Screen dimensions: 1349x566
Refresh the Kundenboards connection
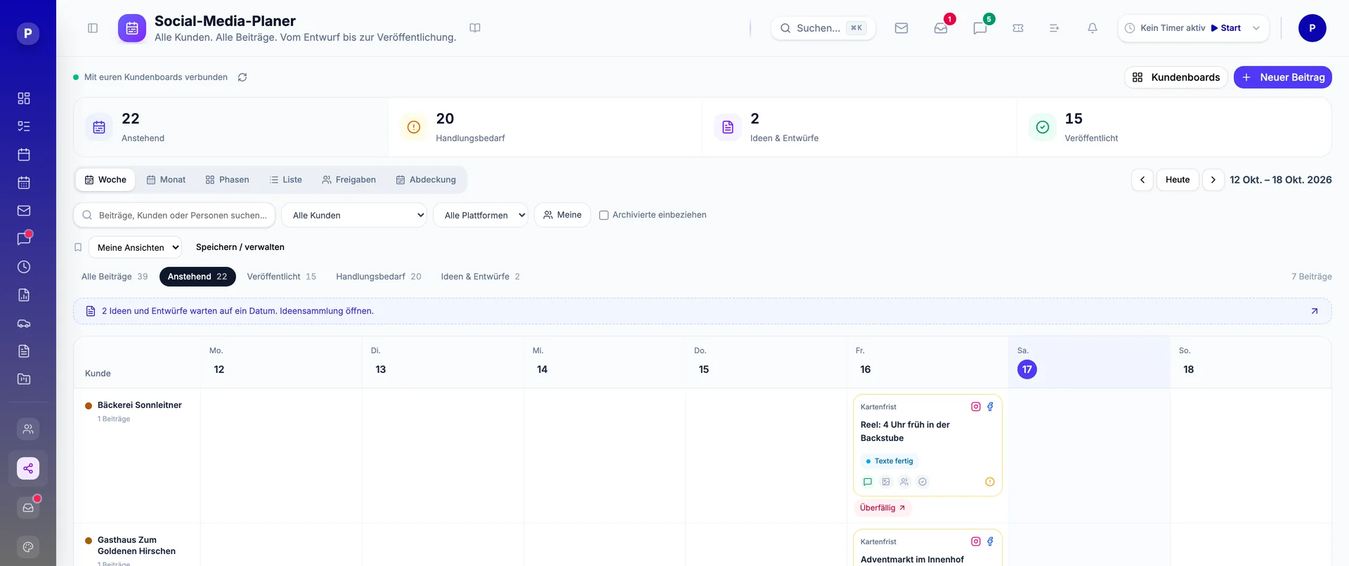click(242, 77)
